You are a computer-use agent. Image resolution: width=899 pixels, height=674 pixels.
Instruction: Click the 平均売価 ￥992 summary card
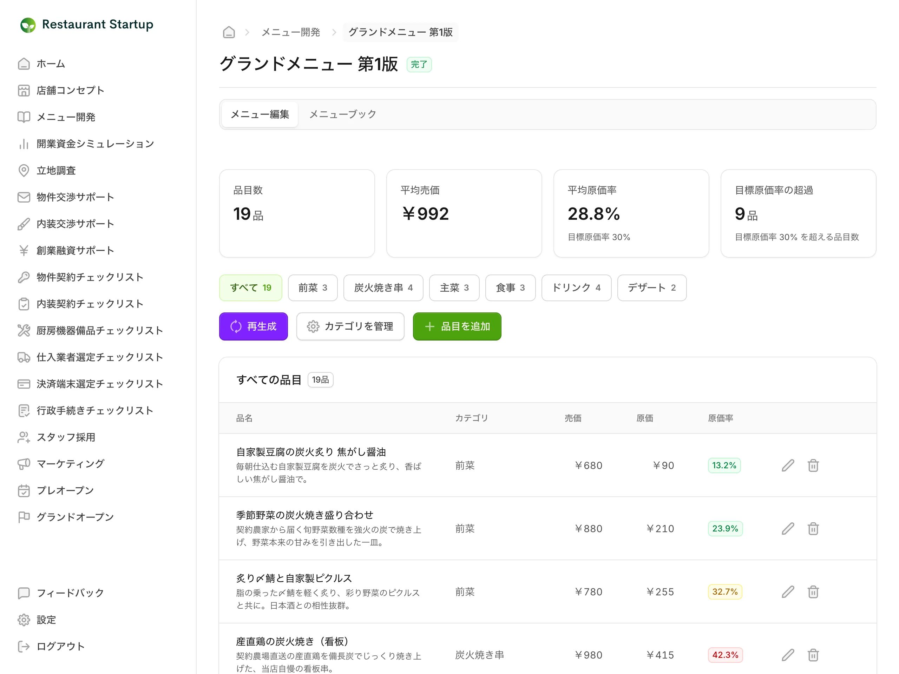pyautogui.click(x=464, y=213)
